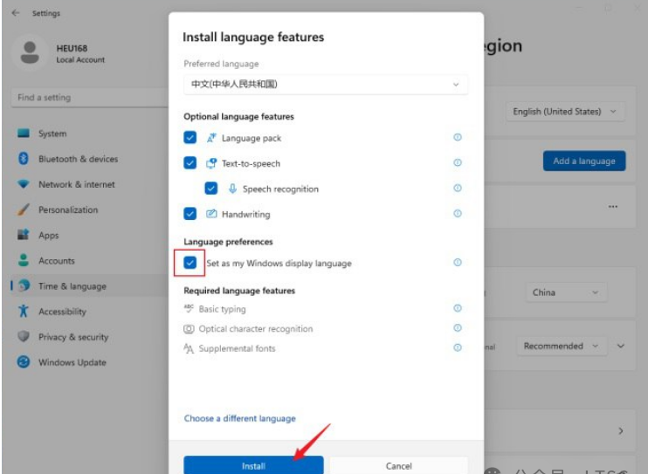Click the Network wifi icon
The width and height of the screenshot is (648, 474).
click(x=23, y=184)
